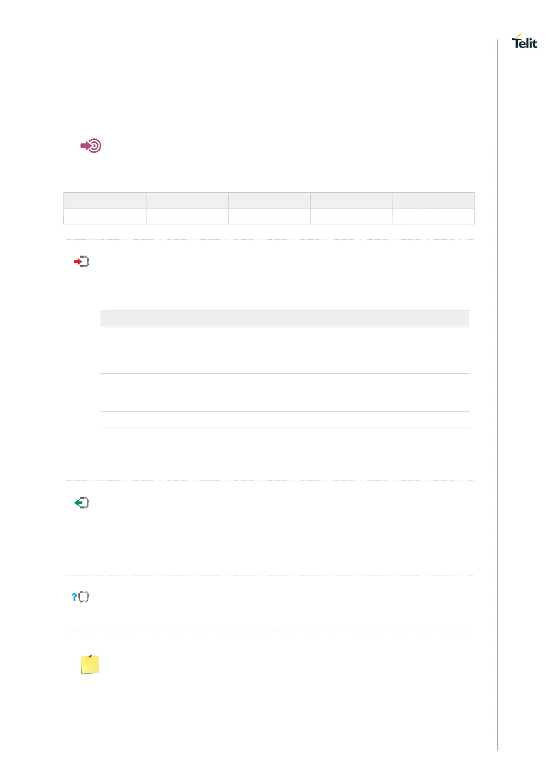Image resolution: width=554 pixels, height=784 pixels.
Task: Select middle gray header cell of five-column table
Action: pyautogui.click(x=269, y=200)
